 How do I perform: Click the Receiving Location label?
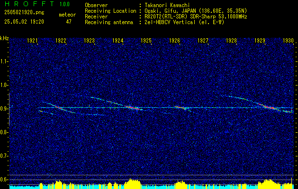110,11
